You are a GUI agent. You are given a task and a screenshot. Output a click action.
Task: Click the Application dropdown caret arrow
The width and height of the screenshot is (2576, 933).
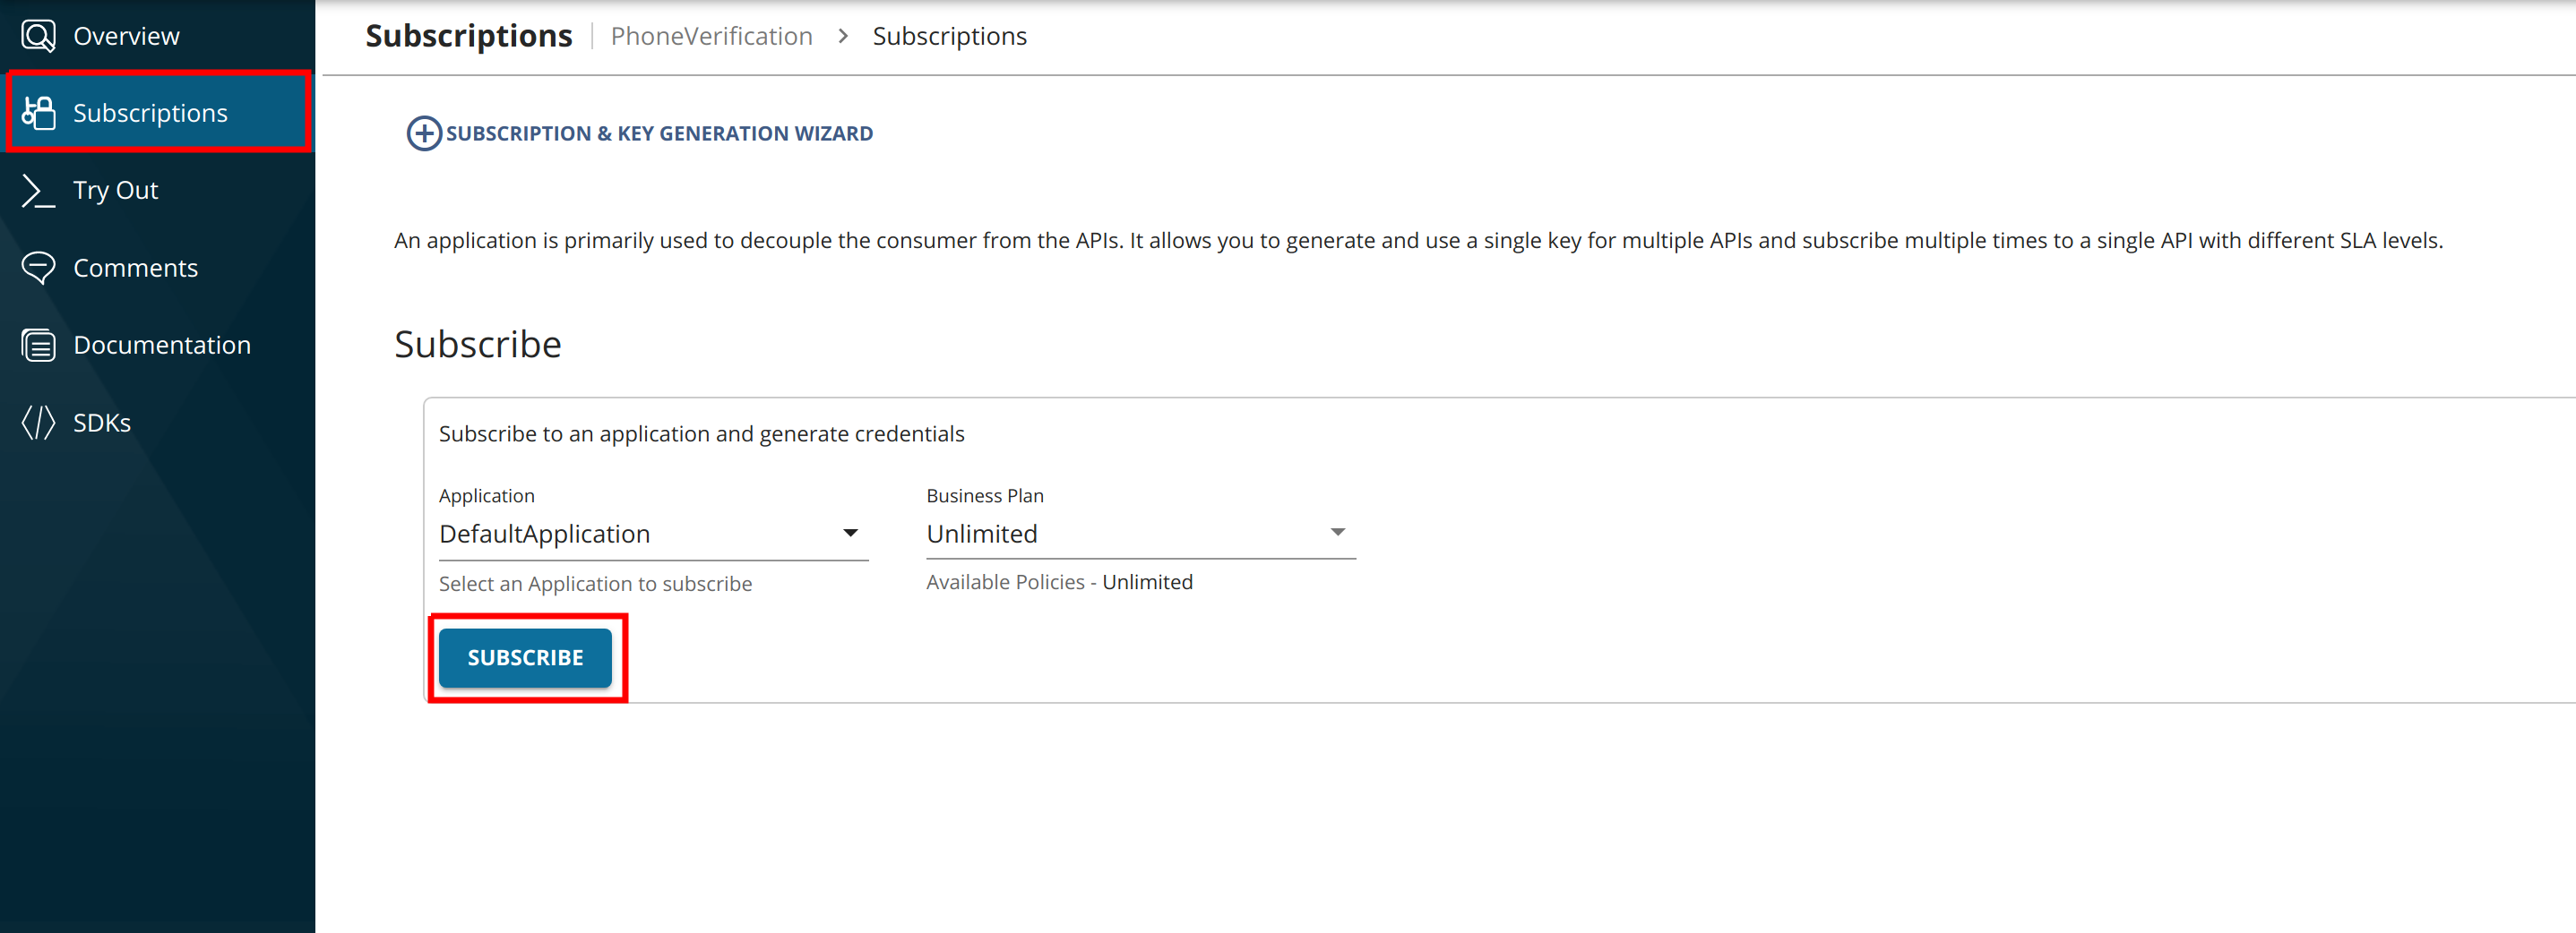(x=850, y=534)
